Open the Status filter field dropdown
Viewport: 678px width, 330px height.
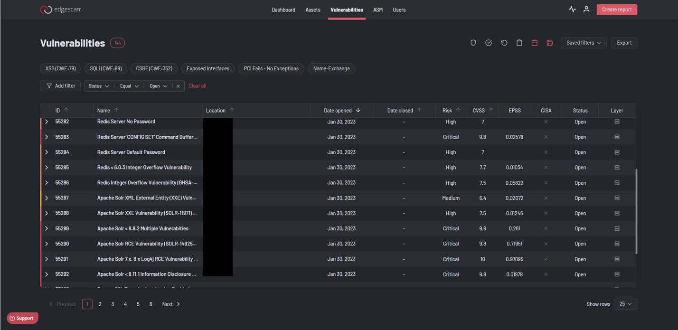point(99,86)
